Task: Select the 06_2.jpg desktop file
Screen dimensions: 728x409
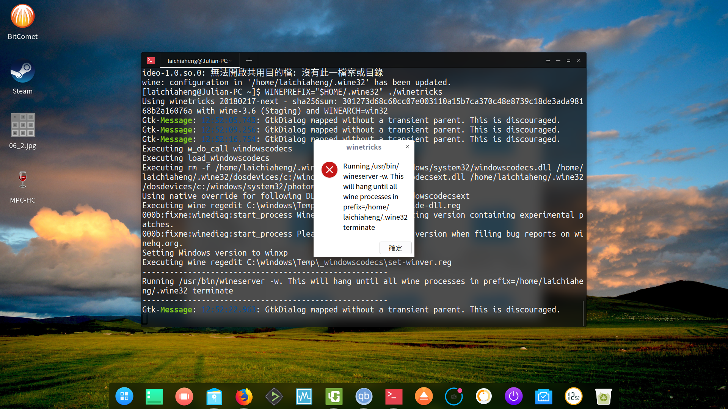Action: [x=23, y=131]
